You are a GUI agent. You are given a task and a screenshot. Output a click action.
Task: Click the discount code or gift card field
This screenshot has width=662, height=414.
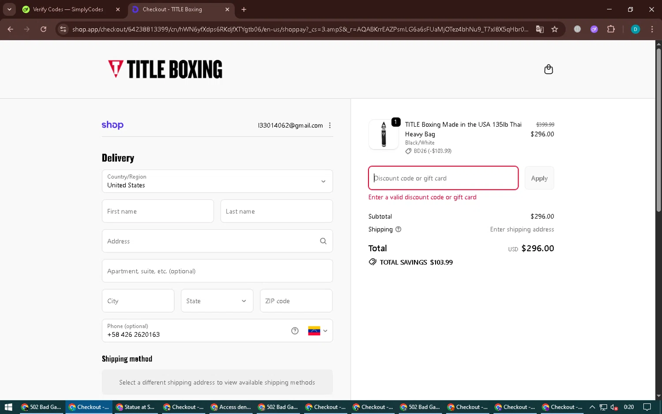pos(443,178)
